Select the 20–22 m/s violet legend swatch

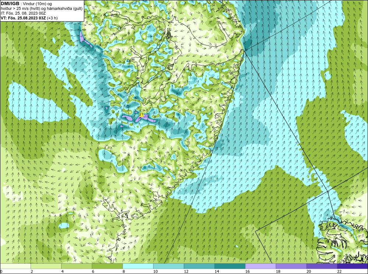pos(322,266)
